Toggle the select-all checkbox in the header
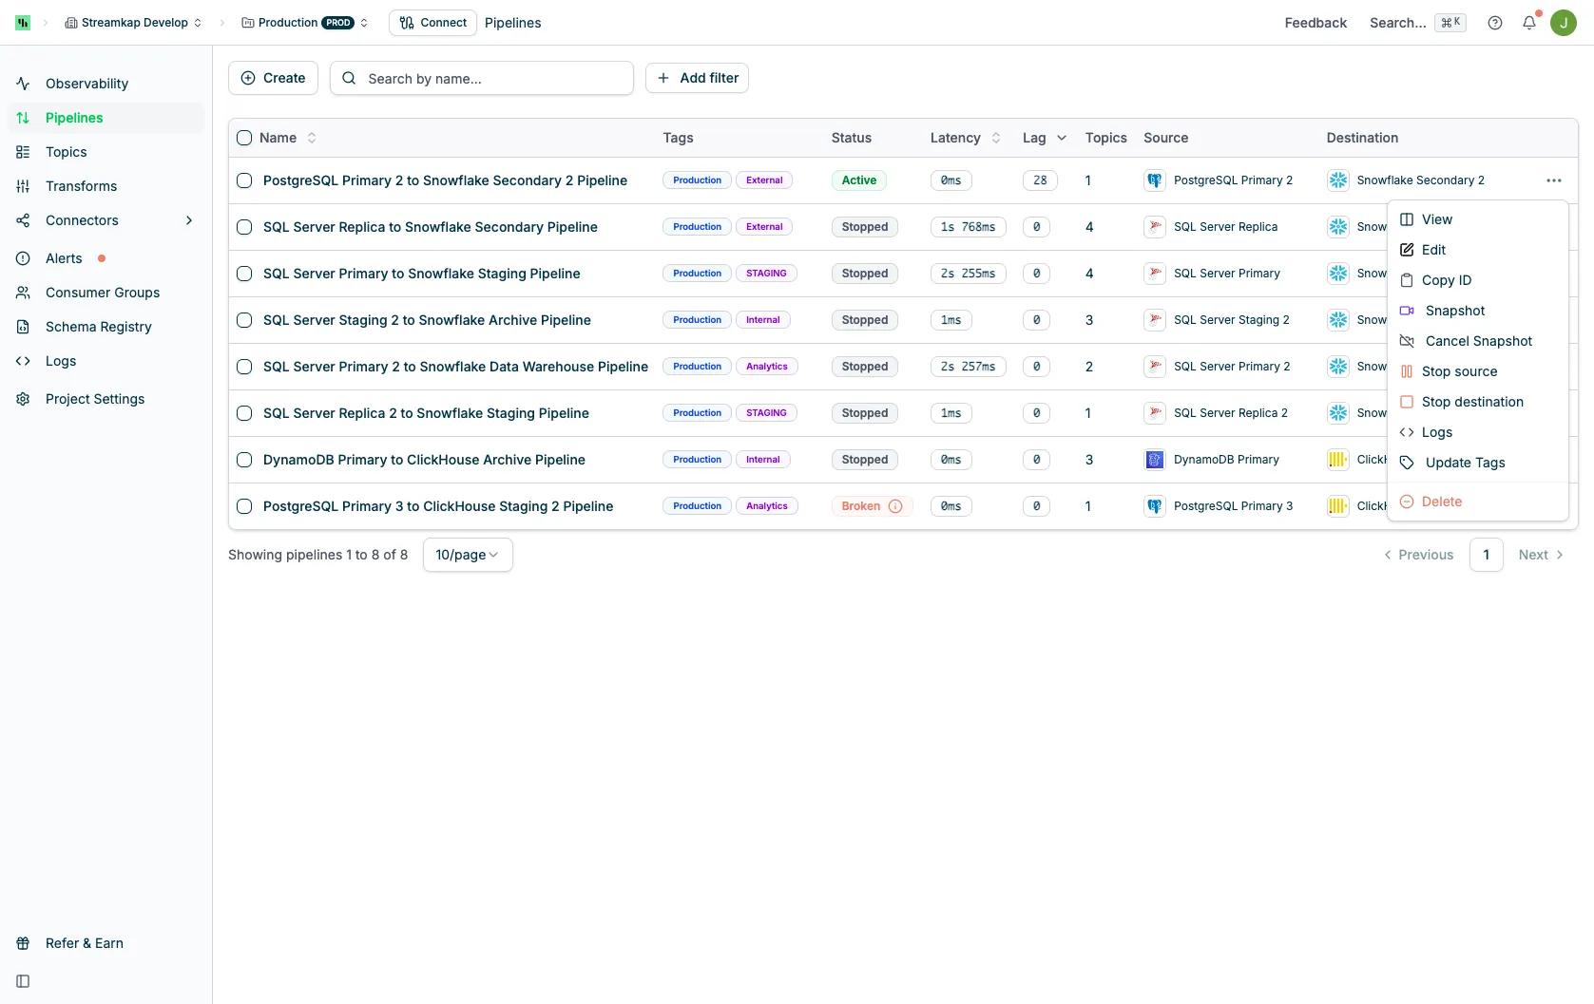Screen dimensions: 1594x1004 (x=244, y=138)
